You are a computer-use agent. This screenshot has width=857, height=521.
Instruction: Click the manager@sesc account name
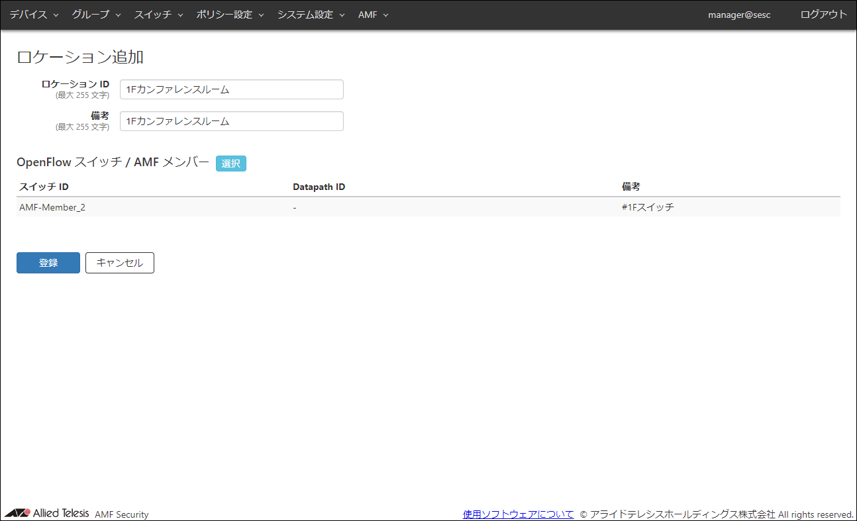(x=739, y=15)
